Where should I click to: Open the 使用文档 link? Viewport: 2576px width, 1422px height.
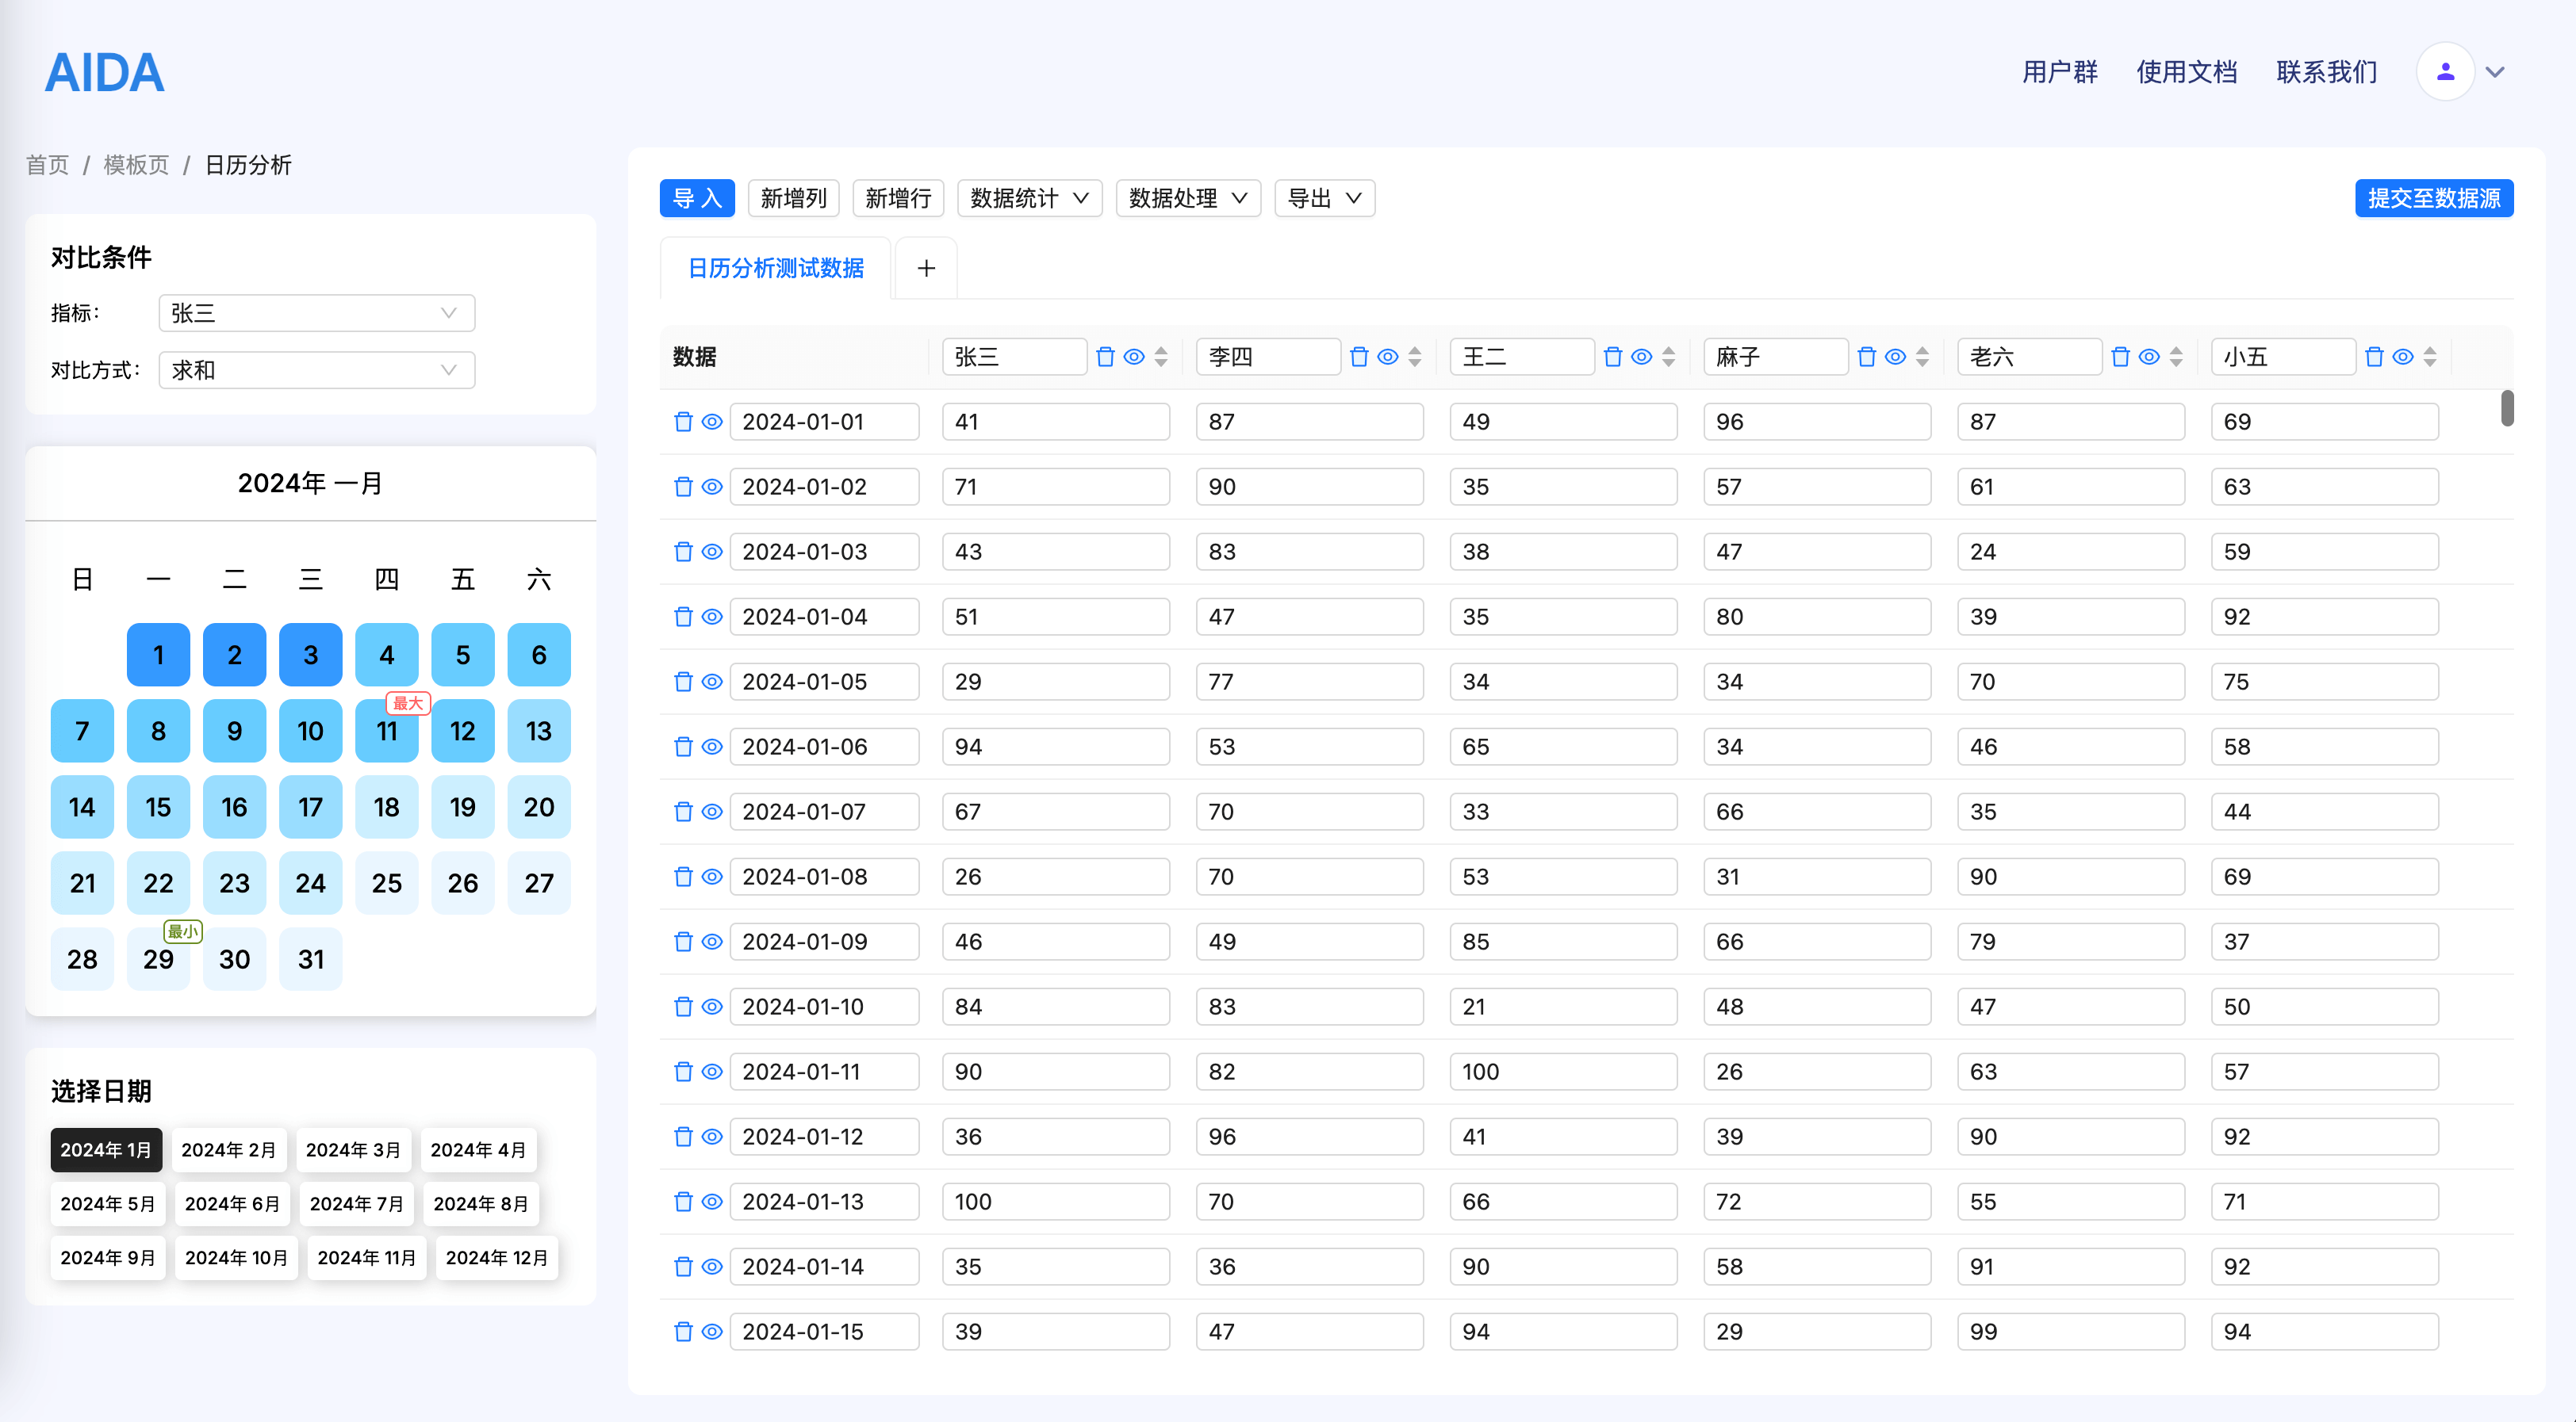(x=2187, y=72)
